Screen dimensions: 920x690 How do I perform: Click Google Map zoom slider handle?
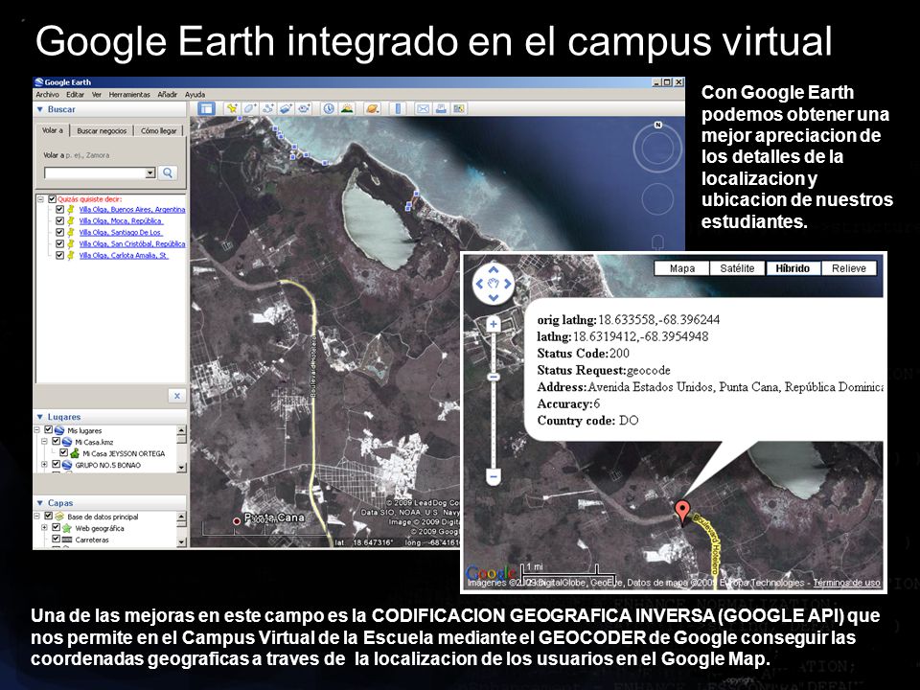(494, 377)
